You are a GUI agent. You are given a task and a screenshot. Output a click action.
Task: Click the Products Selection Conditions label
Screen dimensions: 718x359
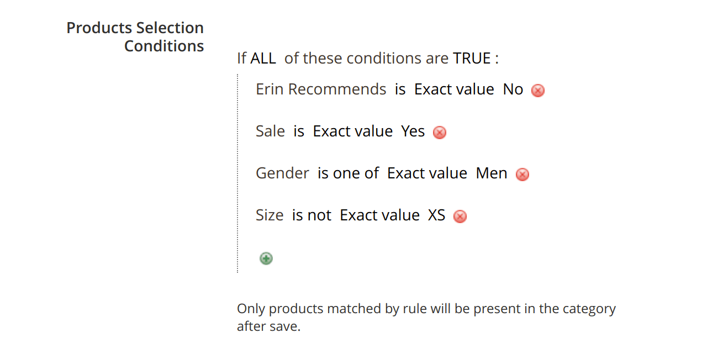135,37
